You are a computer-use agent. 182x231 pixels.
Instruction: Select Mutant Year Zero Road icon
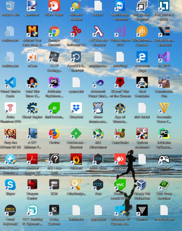pos(32,31)
